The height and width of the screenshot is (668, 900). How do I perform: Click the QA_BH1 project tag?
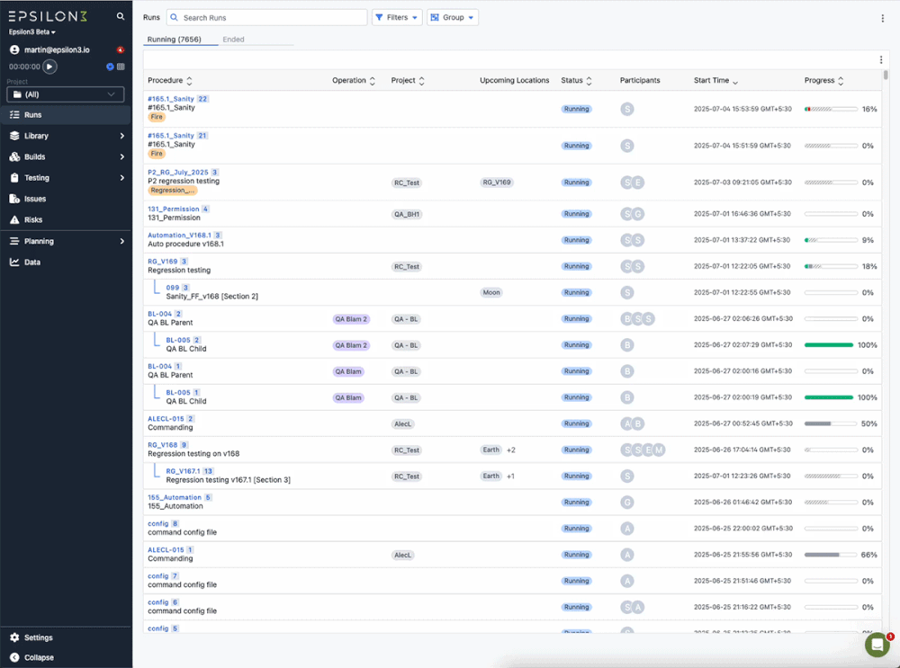pos(407,214)
